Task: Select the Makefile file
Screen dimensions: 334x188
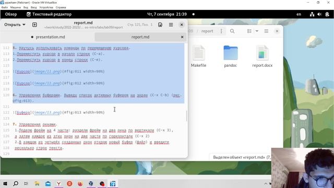Action: point(198,56)
